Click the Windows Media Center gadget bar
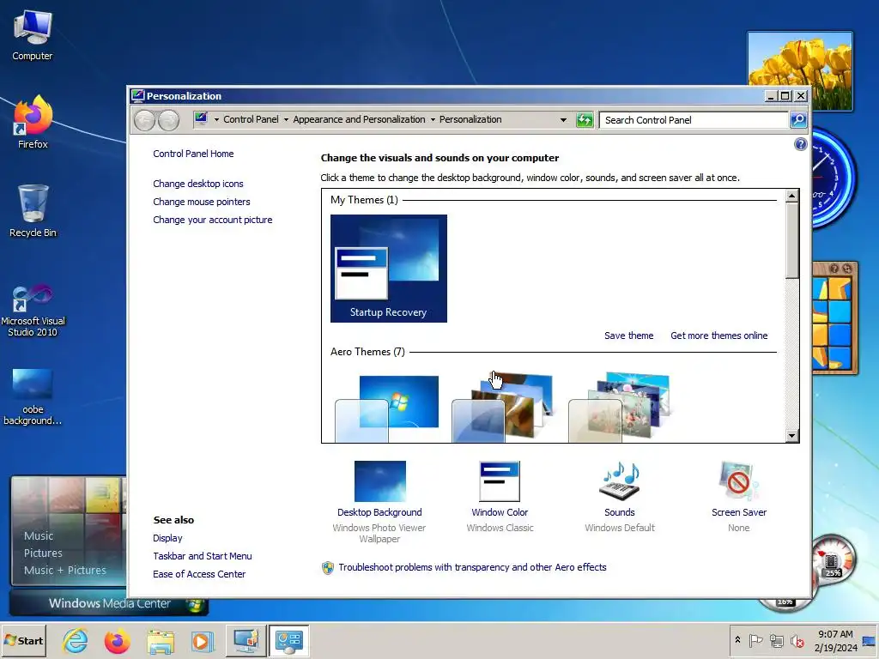 (x=109, y=603)
